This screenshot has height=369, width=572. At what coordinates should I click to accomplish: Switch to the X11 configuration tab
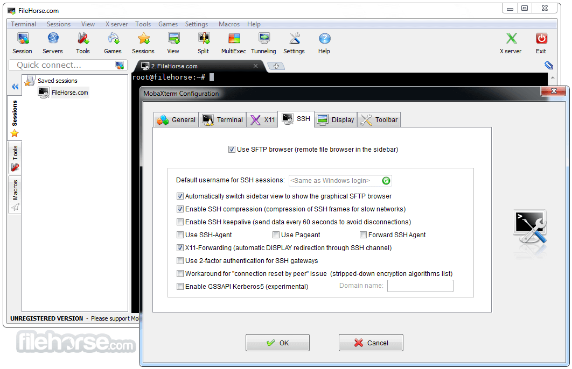point(262,120)
